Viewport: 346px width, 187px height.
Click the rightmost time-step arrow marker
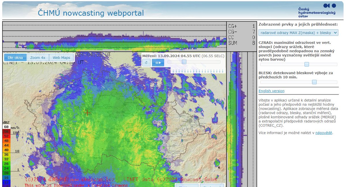223,71
